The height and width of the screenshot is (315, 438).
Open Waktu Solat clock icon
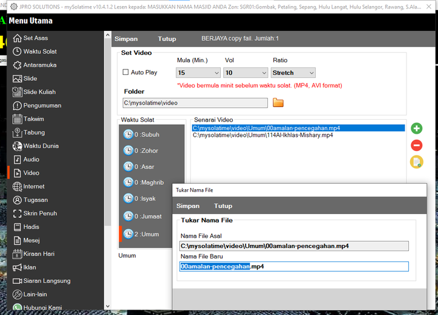tap(17, 51)
